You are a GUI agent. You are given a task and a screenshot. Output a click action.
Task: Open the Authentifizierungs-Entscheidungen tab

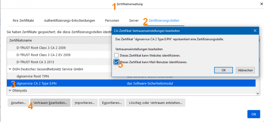[x=70, y=21]
